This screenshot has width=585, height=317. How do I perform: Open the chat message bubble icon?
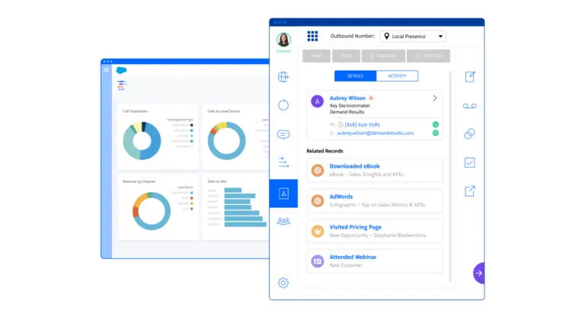pyautogui.click(x=283, y=134)
